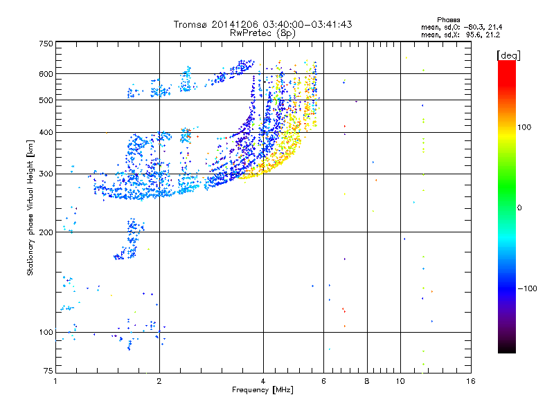Click the "[deg]" label above the color bar

508,55
